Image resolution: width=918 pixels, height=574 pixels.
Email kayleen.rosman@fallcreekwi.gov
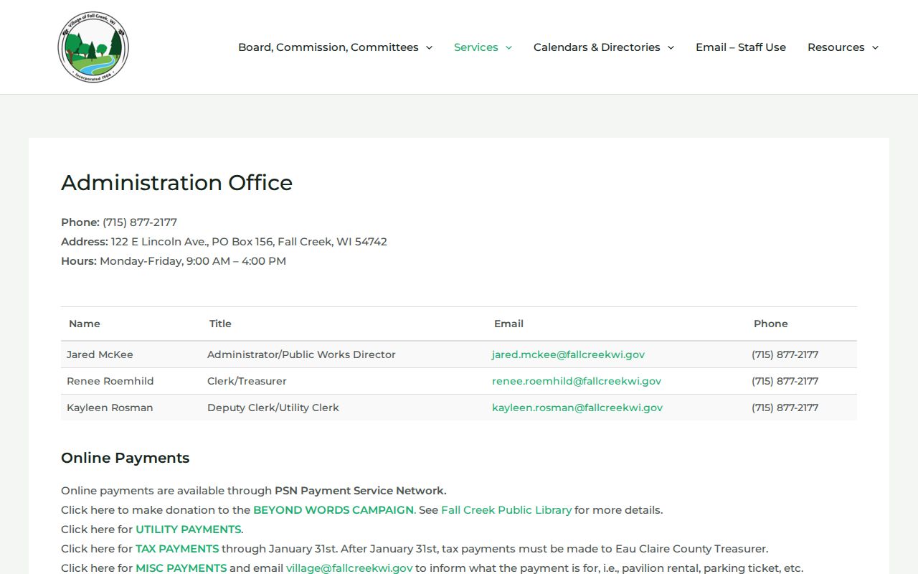tap(577, 408)
